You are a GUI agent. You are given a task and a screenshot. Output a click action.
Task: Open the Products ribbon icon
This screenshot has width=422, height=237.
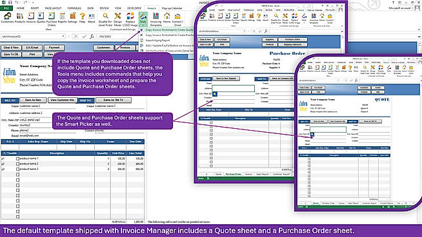click(x=20, y=18)
